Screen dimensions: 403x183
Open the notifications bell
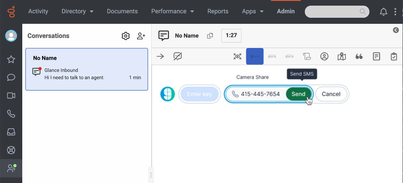point(383,12)
